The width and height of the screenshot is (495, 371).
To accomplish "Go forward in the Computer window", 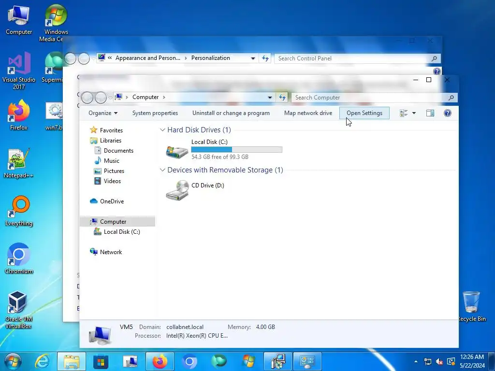I will tap(101, 98).
